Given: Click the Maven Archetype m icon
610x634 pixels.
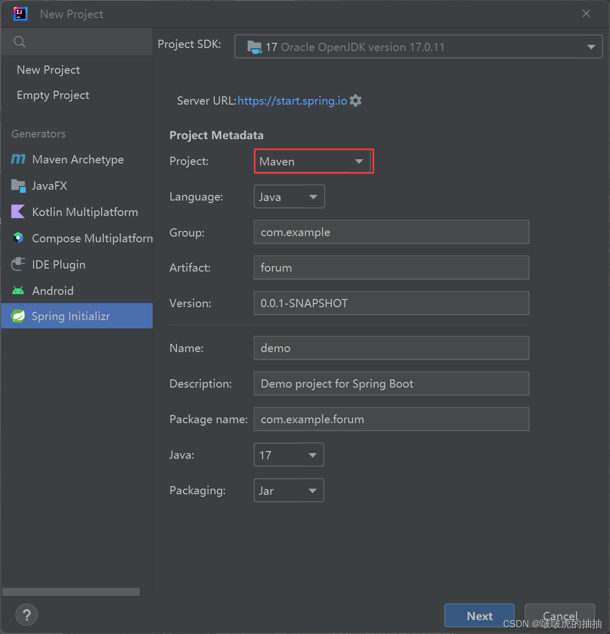Looking at the screenshot, I should click(x=18, y=159).
